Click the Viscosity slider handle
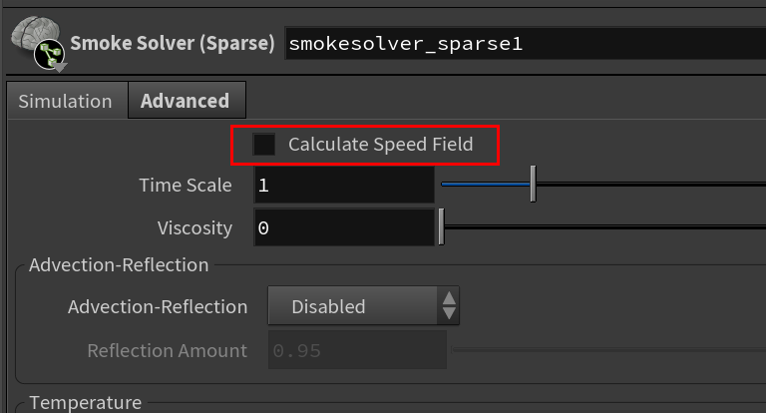 point(442,226)
